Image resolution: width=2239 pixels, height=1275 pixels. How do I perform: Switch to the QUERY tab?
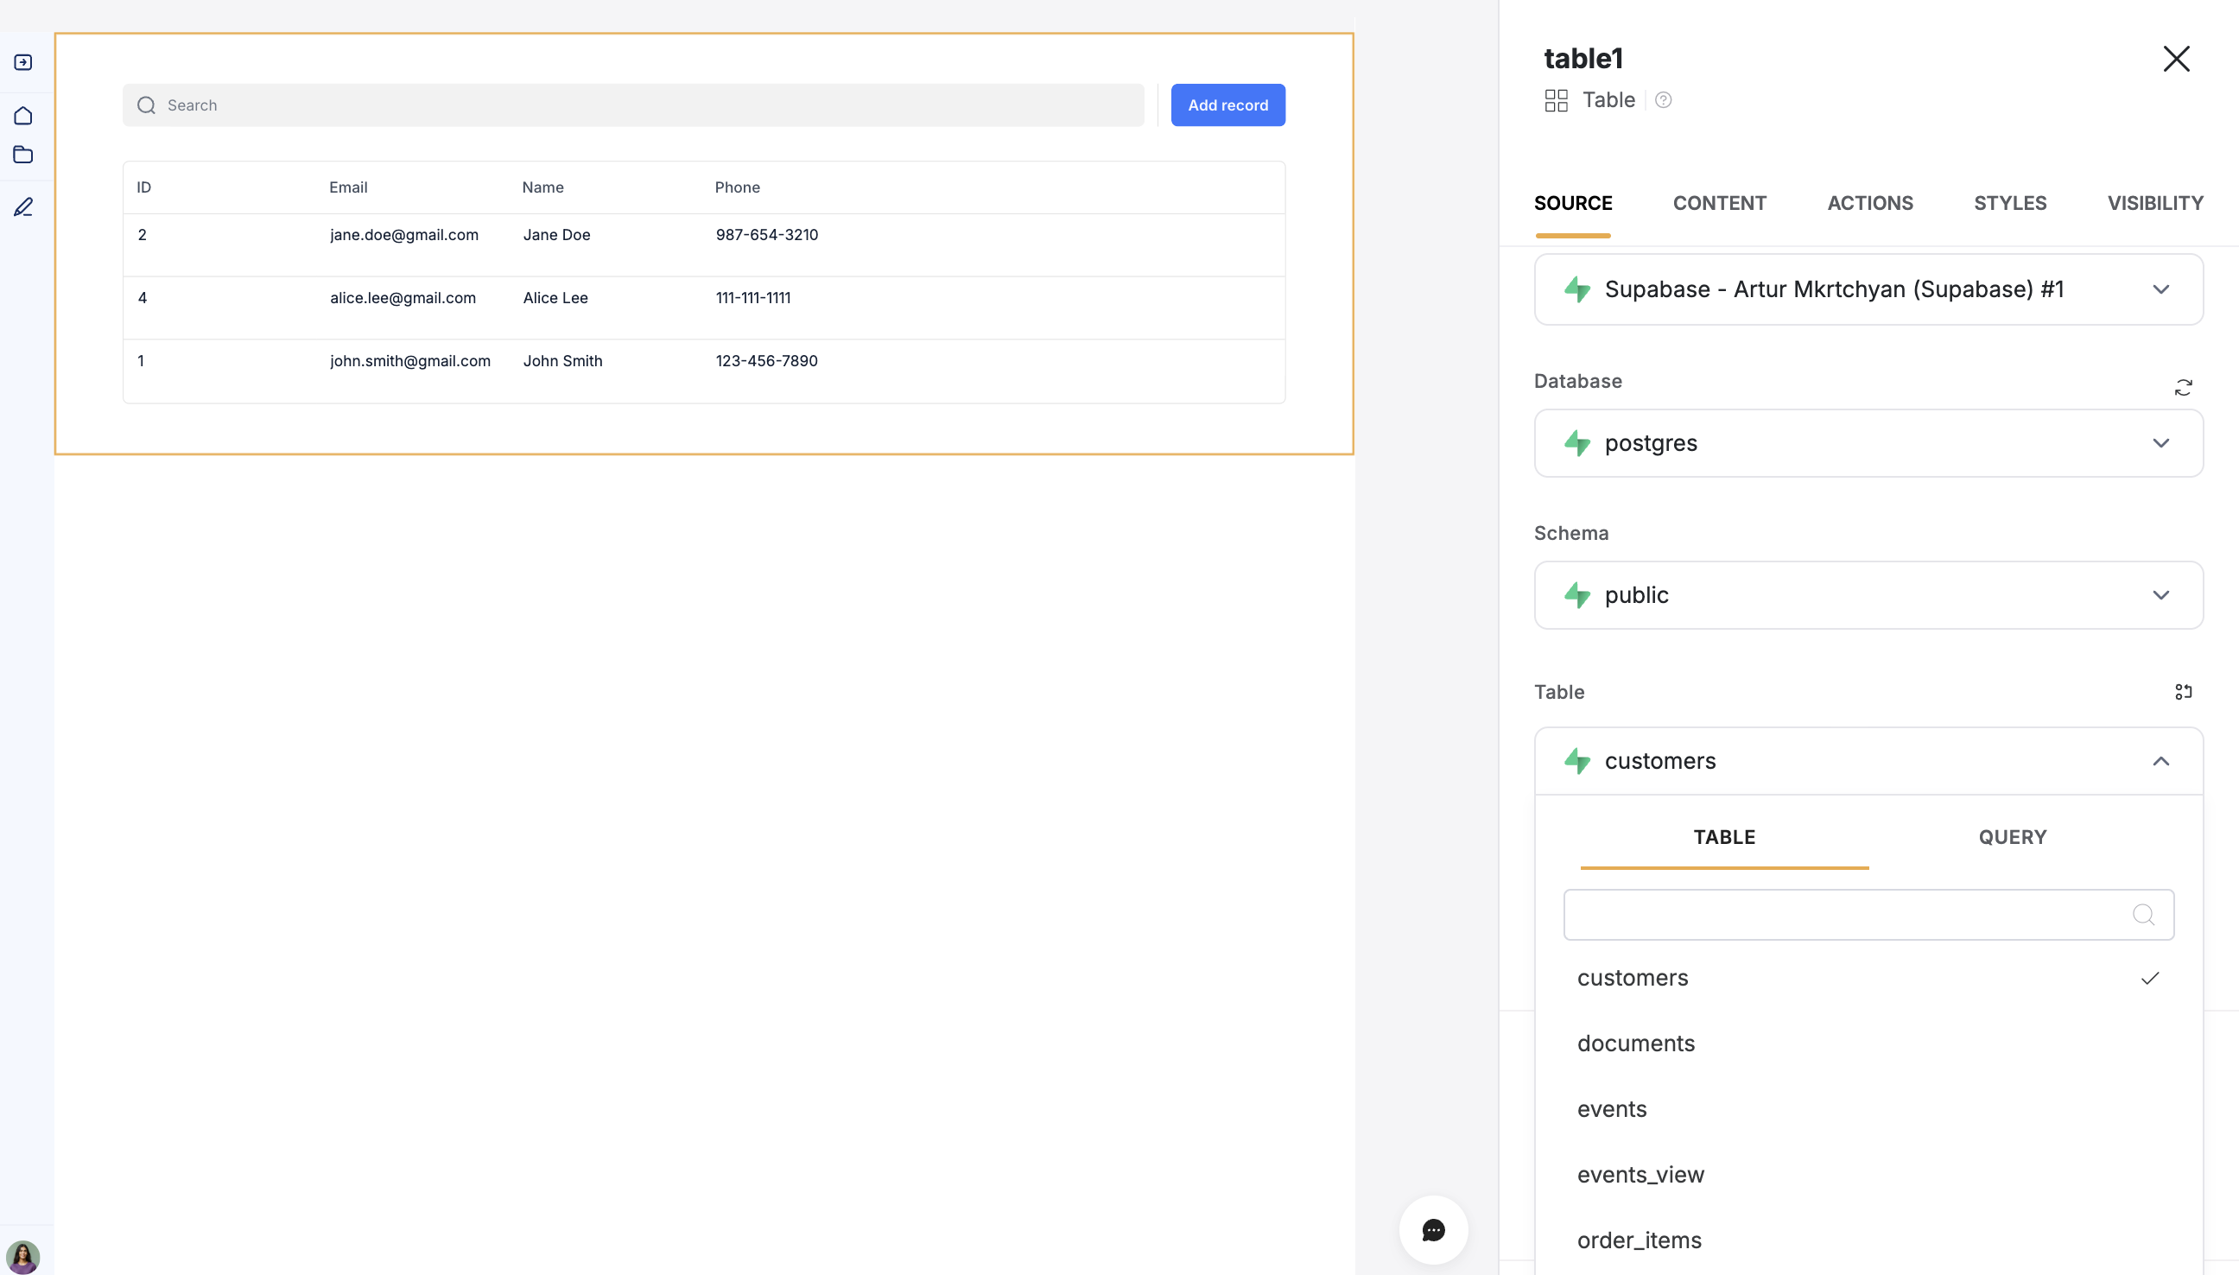tap(2011, 837)
